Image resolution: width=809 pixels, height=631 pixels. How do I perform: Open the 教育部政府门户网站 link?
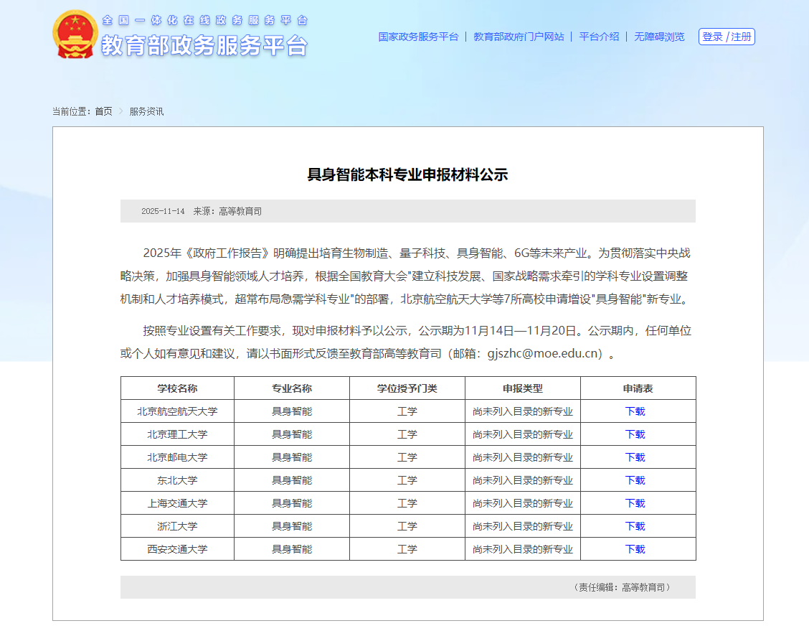pyautogui.click(x=519, y=37)
